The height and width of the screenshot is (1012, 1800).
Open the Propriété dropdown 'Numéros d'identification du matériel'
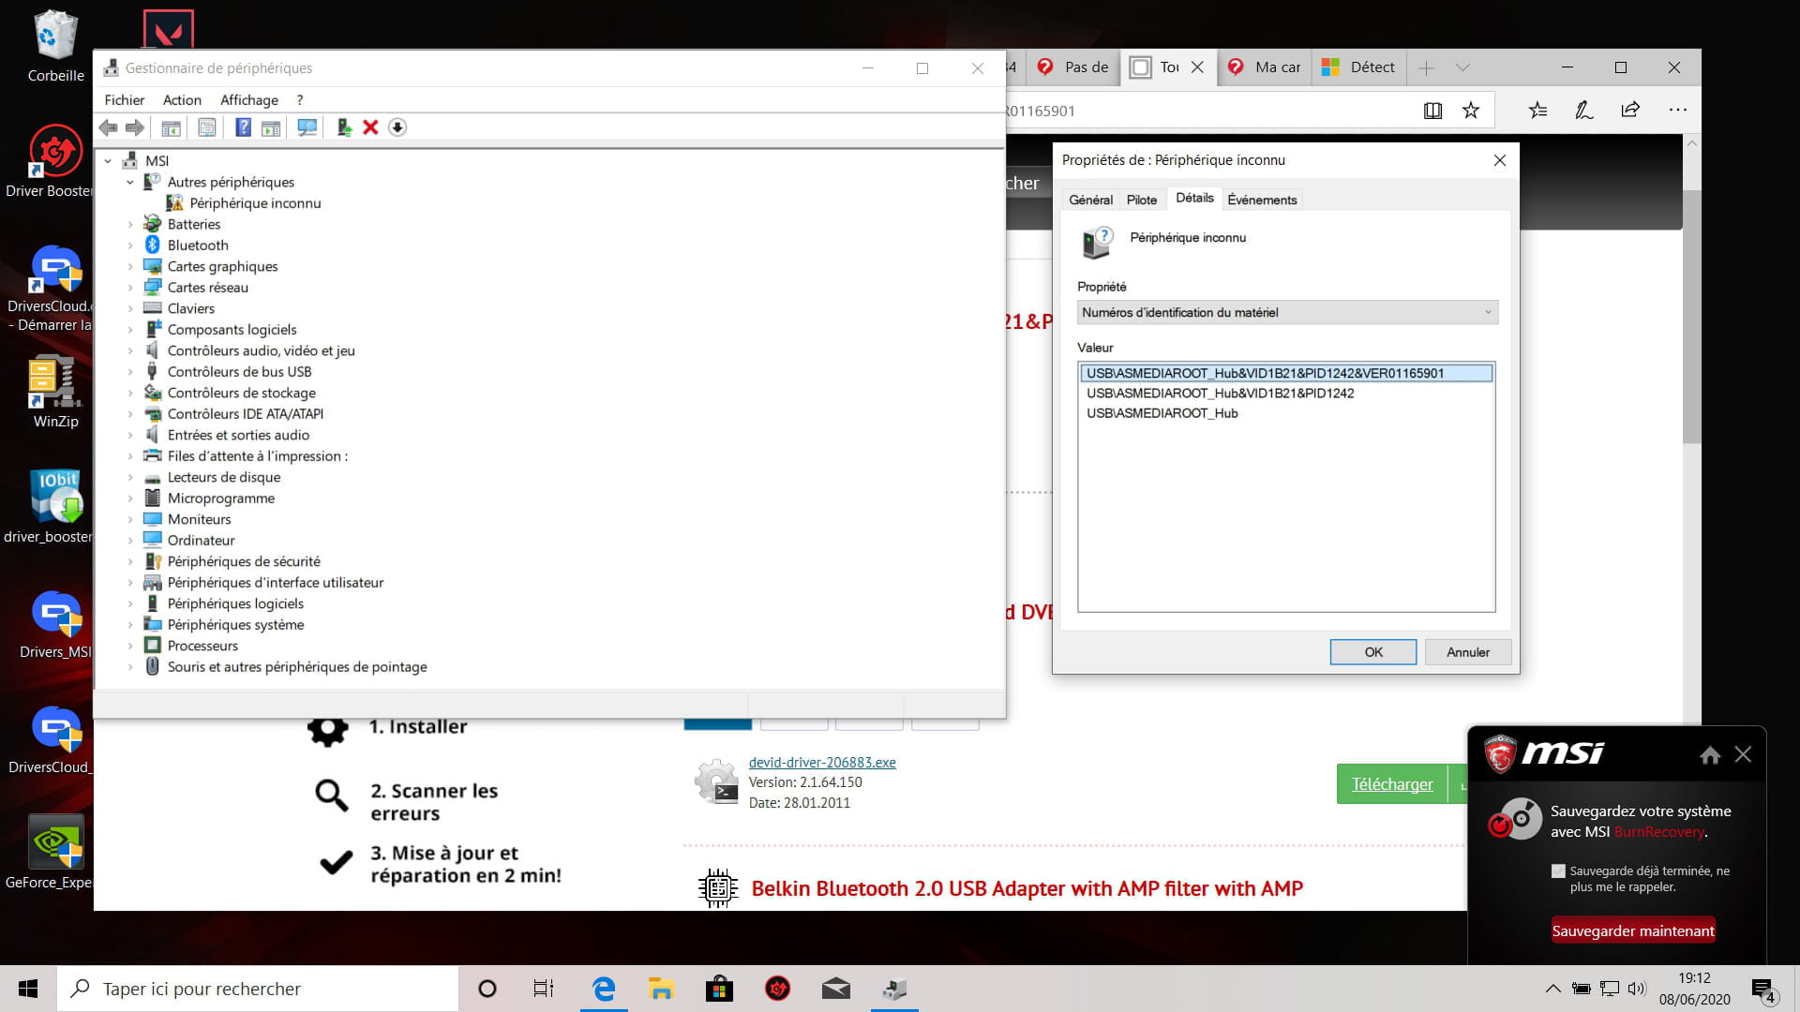pyautogui.click(x=1287, y=312)
